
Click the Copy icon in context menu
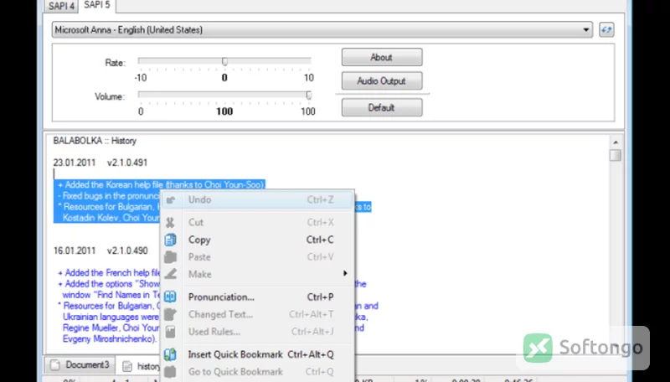(171, 240)
